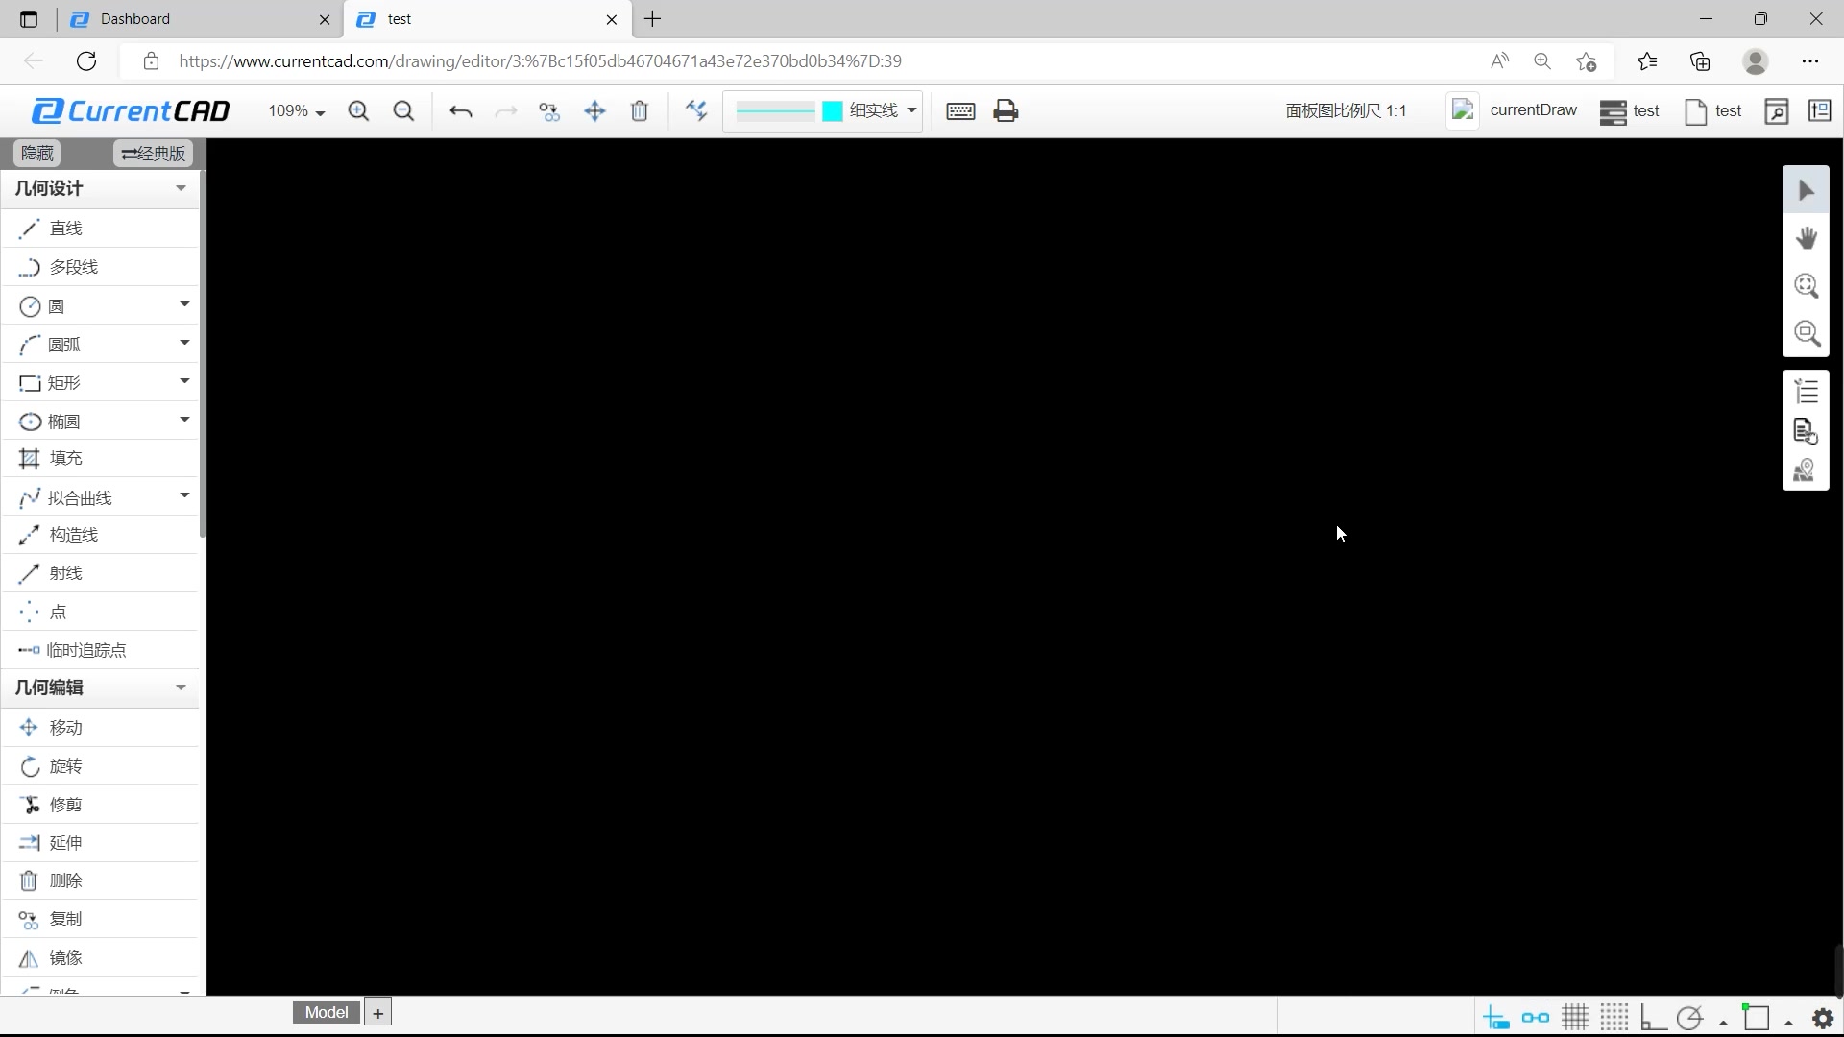Click the copy objects toolbar icon
The height and width of the screenshot is (1037, 1844).
click(x=549, y=111)
